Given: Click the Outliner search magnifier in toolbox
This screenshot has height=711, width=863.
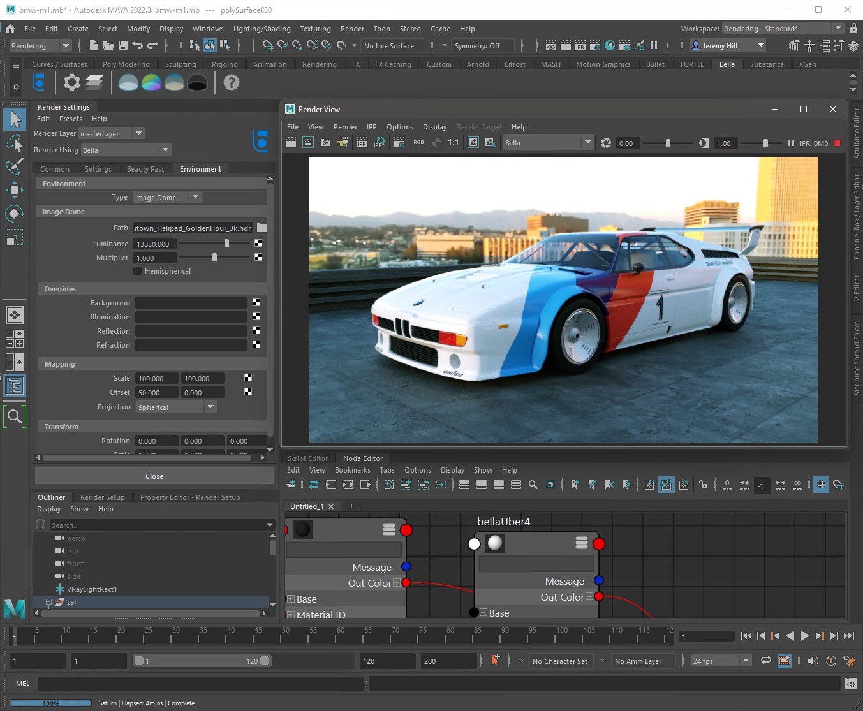Looking at the screenshot, I should click(x=15, y=416).
